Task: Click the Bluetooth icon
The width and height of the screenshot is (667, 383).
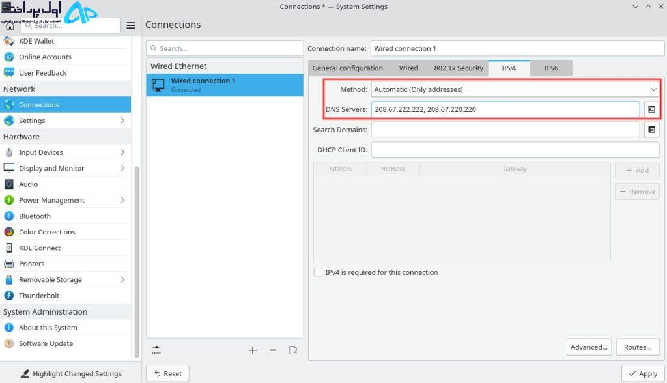Action: (8, 216)
